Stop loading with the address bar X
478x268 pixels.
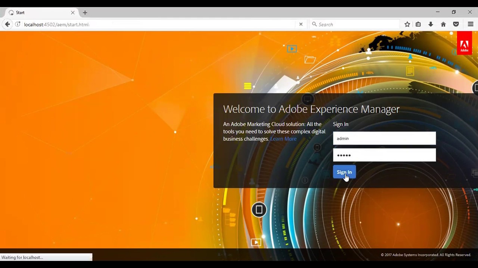pyautogui.click(x=301, y=24)
